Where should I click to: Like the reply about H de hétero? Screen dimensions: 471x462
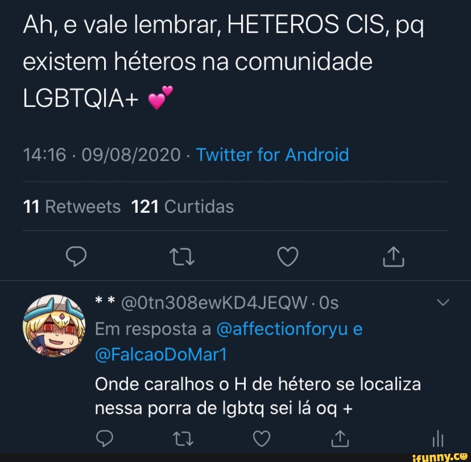(x=262, y=439)
